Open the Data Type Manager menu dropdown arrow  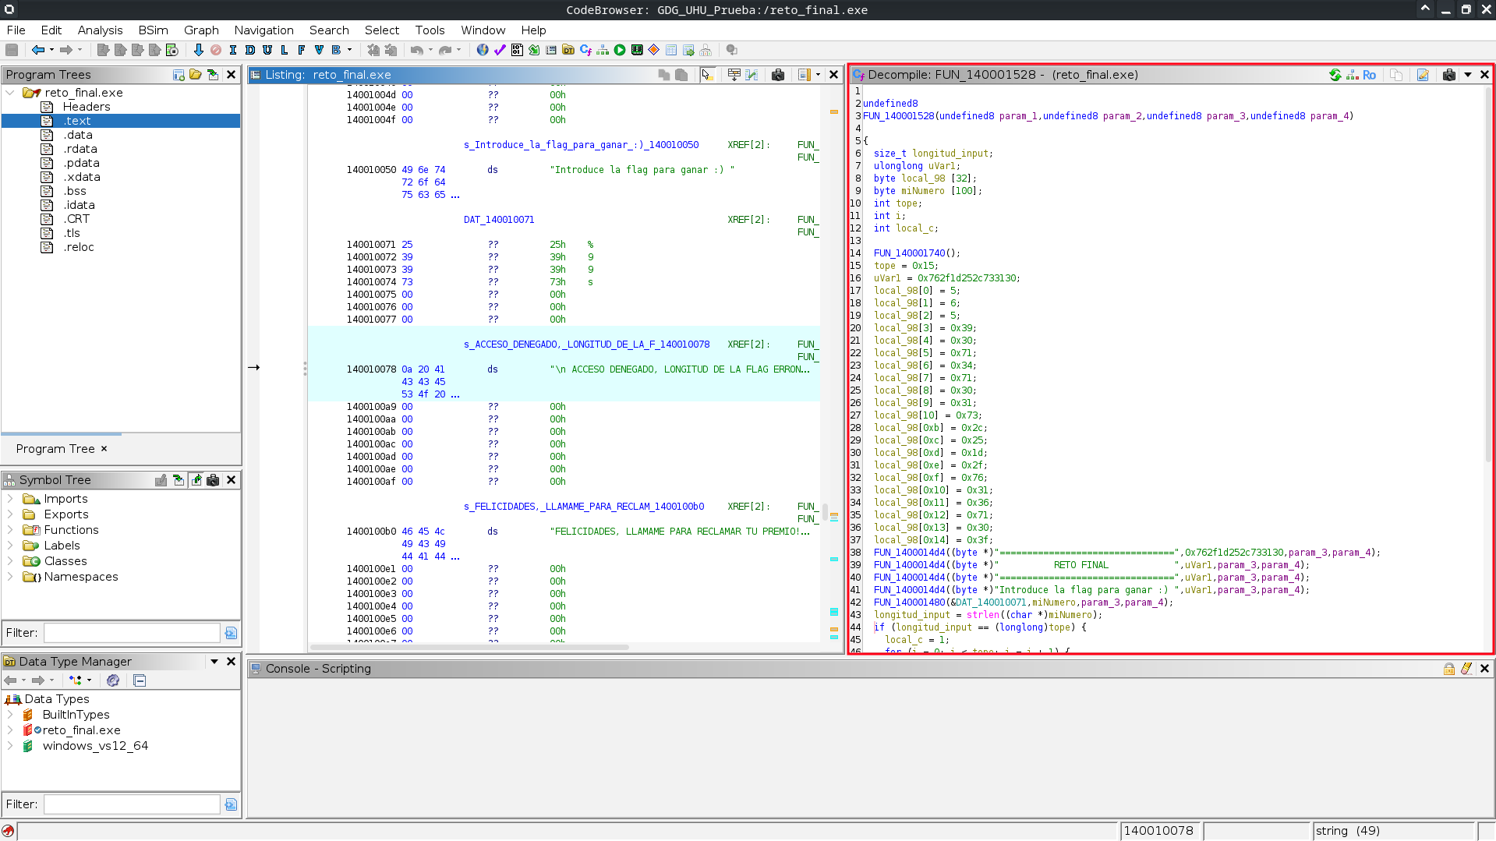point(214,662)
